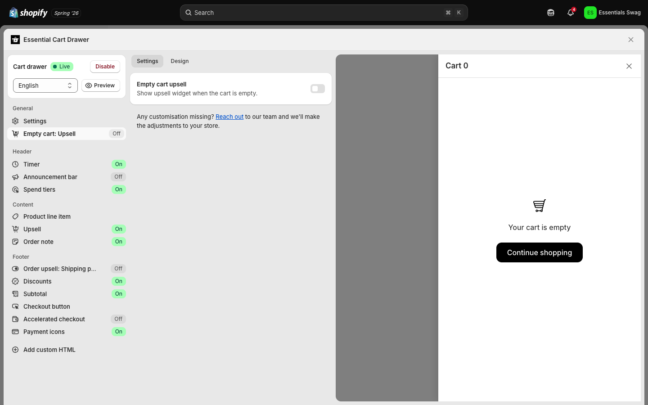Click the empty cart illustration icon
648x405 pixels.
540,206
